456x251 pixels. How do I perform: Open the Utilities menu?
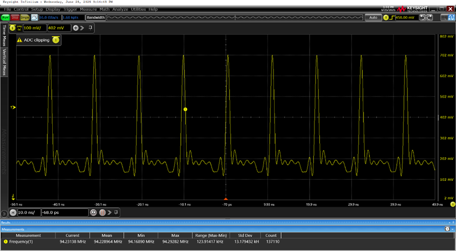(138, 9)
